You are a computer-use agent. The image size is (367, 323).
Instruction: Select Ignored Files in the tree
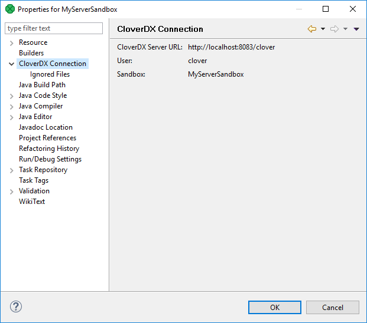[50, 74]
